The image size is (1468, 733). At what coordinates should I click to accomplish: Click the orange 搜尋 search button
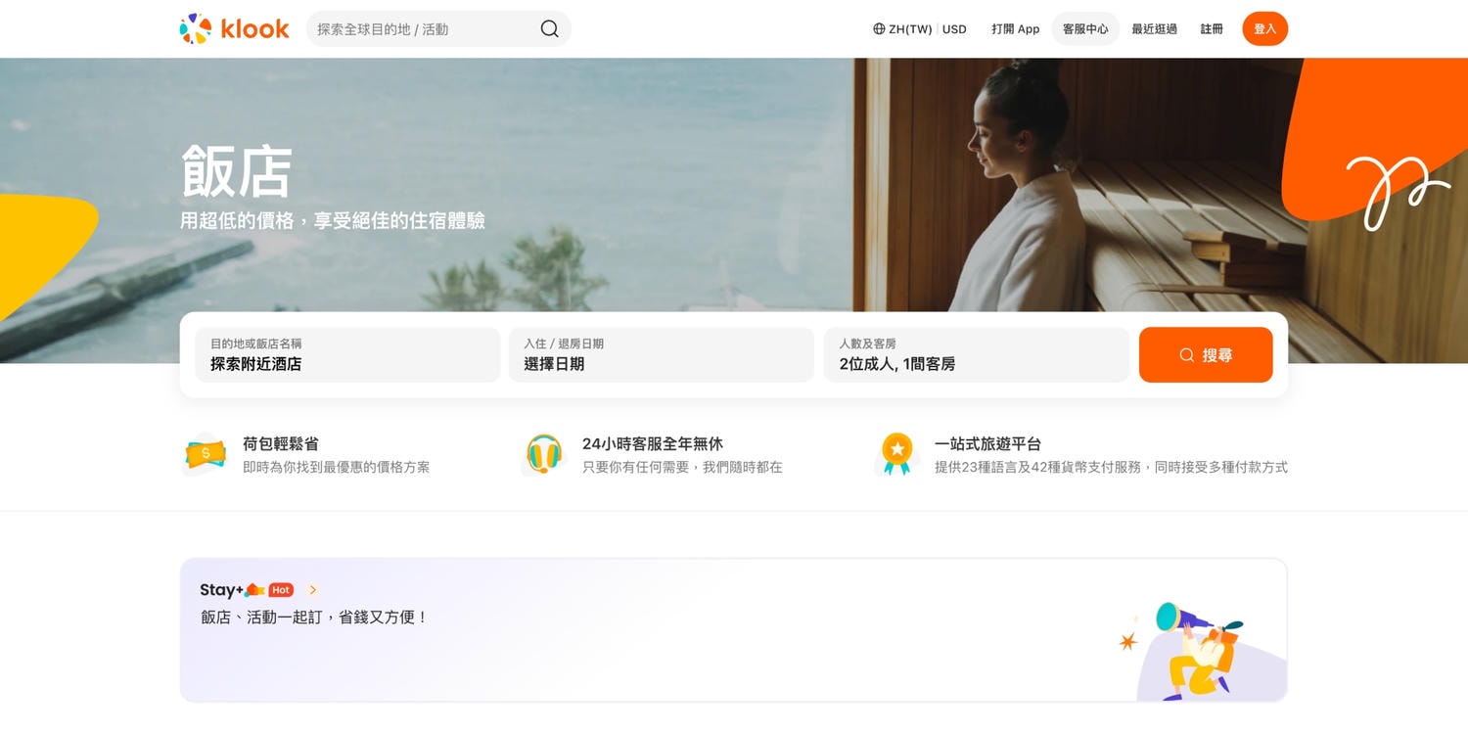(x=1206, y=354)
